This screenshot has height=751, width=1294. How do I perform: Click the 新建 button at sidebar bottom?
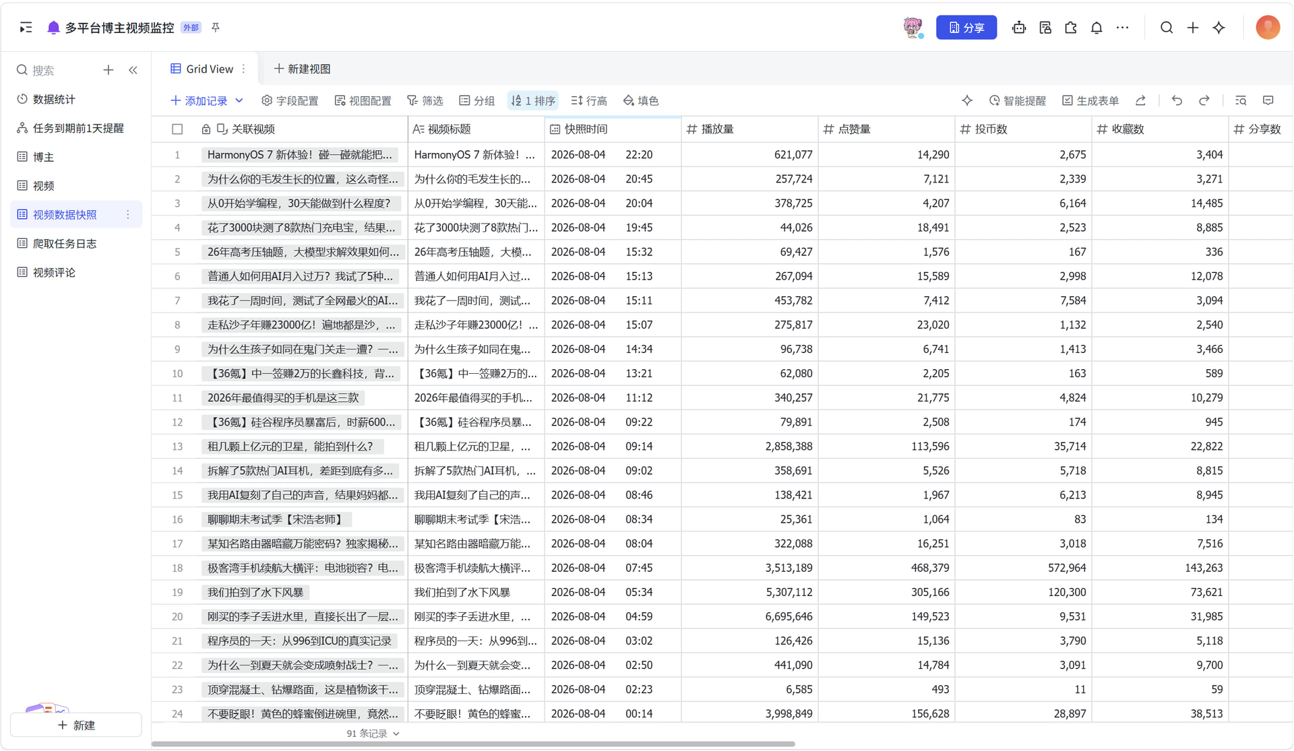pyautogui.click(x=76, y=725)
